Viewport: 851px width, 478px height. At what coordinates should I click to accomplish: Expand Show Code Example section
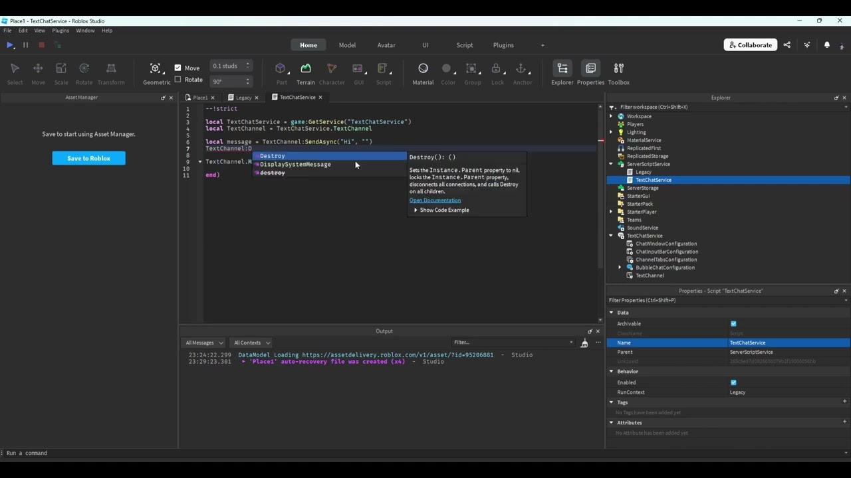click(443, 210)
